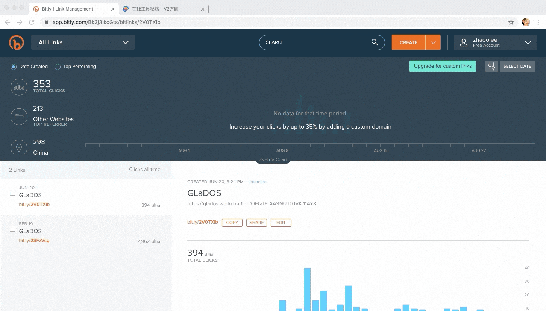
Task: Click the site lock icon in address bar
Action: coord(47,22)
